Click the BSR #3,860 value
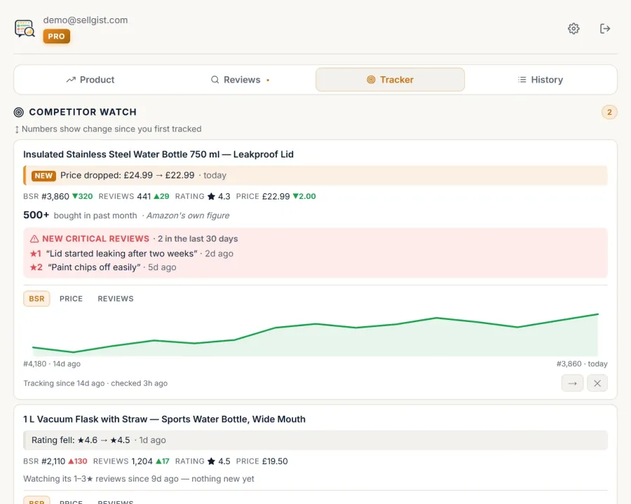Viewport: 631px width, 504px height. tap(55, 197)
